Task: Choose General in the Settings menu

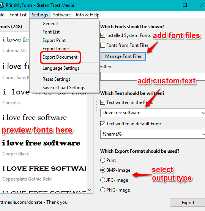Action: point(64,24)
